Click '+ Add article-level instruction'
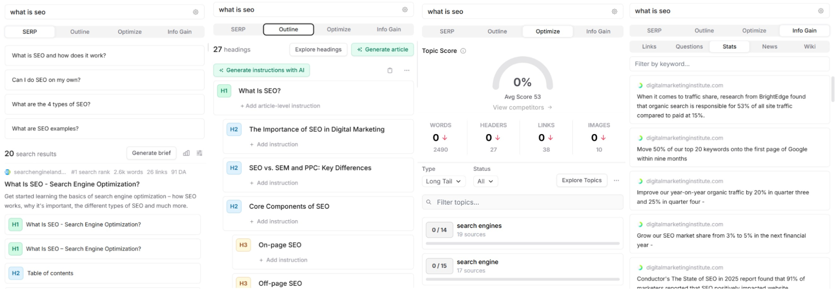This screenshot has height=289, width=835. (280, 106)
